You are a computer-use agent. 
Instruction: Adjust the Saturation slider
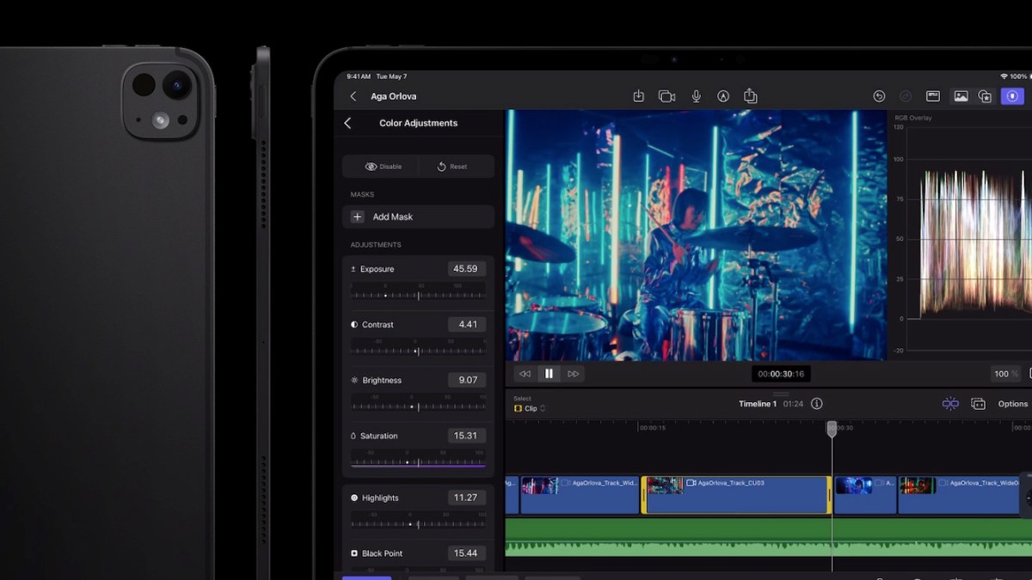click(x=419, y=461)
